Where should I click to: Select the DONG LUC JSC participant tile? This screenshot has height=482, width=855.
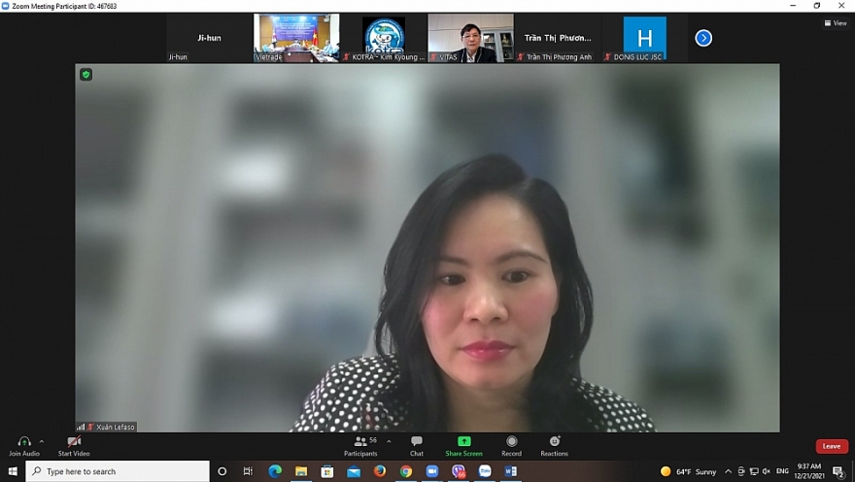pos(644,38)
